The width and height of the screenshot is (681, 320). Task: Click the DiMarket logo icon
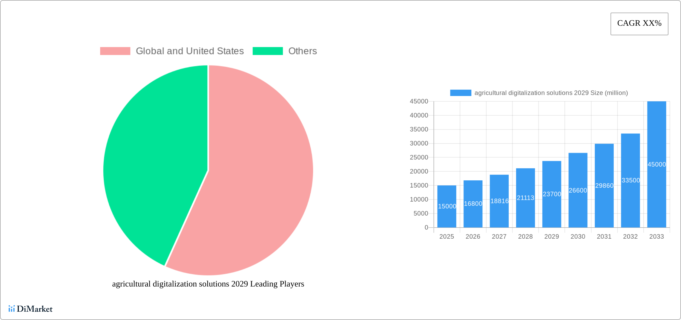click(x=11, y=309)
